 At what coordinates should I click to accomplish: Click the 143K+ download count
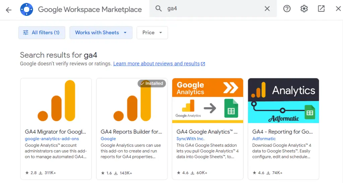tap(123, 173)
